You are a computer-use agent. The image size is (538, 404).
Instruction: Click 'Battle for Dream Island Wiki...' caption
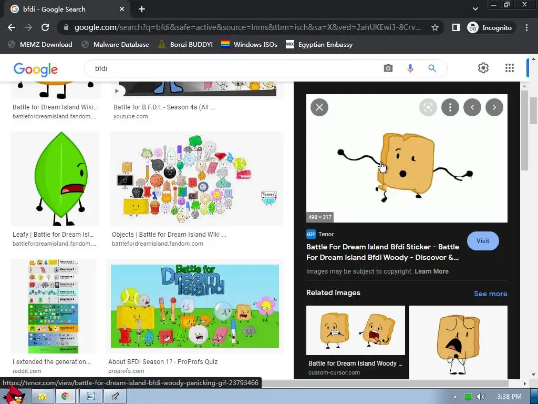(x=55, y=107)
